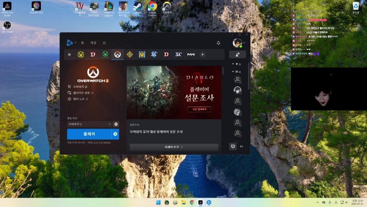Open the last gray friend avatar
This screenshot has height=207, width=367.
coord(237,133)
